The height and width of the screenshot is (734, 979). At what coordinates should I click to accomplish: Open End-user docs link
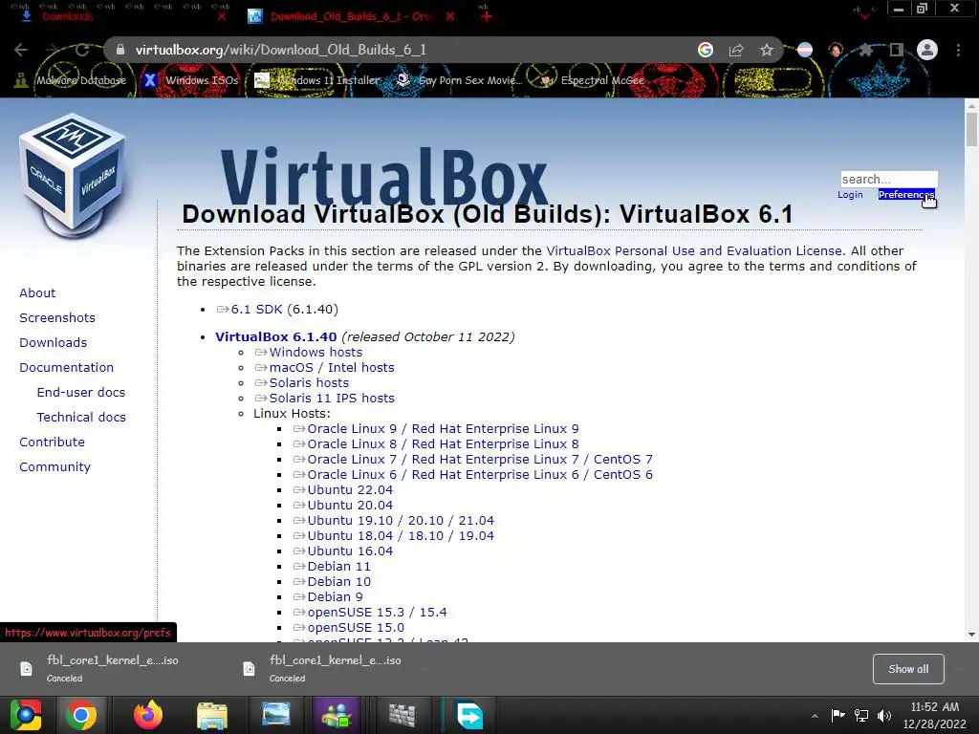[x=81, y=393]
